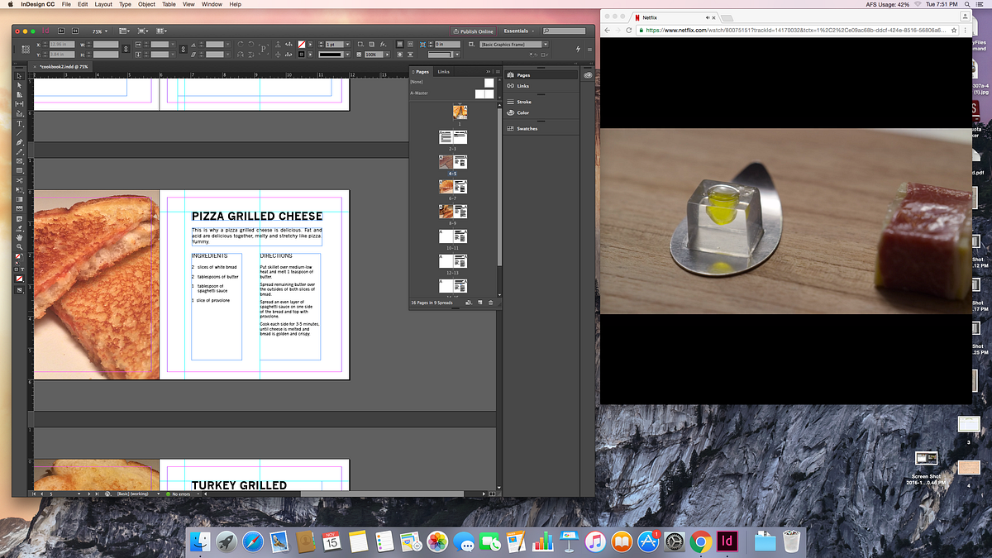Toggle the constrain width and height proportions link
Viewport: 992px width, 558px height.
[125, 49]
